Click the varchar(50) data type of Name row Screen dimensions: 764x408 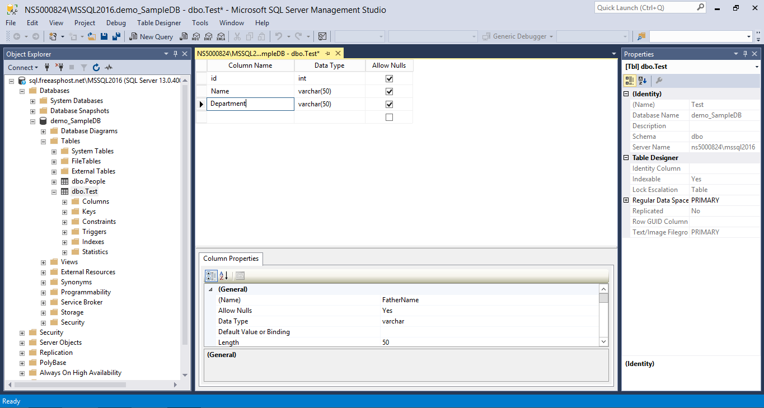click(x=330, y=91)
